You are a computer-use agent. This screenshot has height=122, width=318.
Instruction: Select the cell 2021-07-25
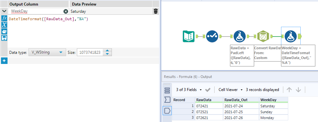(241, 112)
